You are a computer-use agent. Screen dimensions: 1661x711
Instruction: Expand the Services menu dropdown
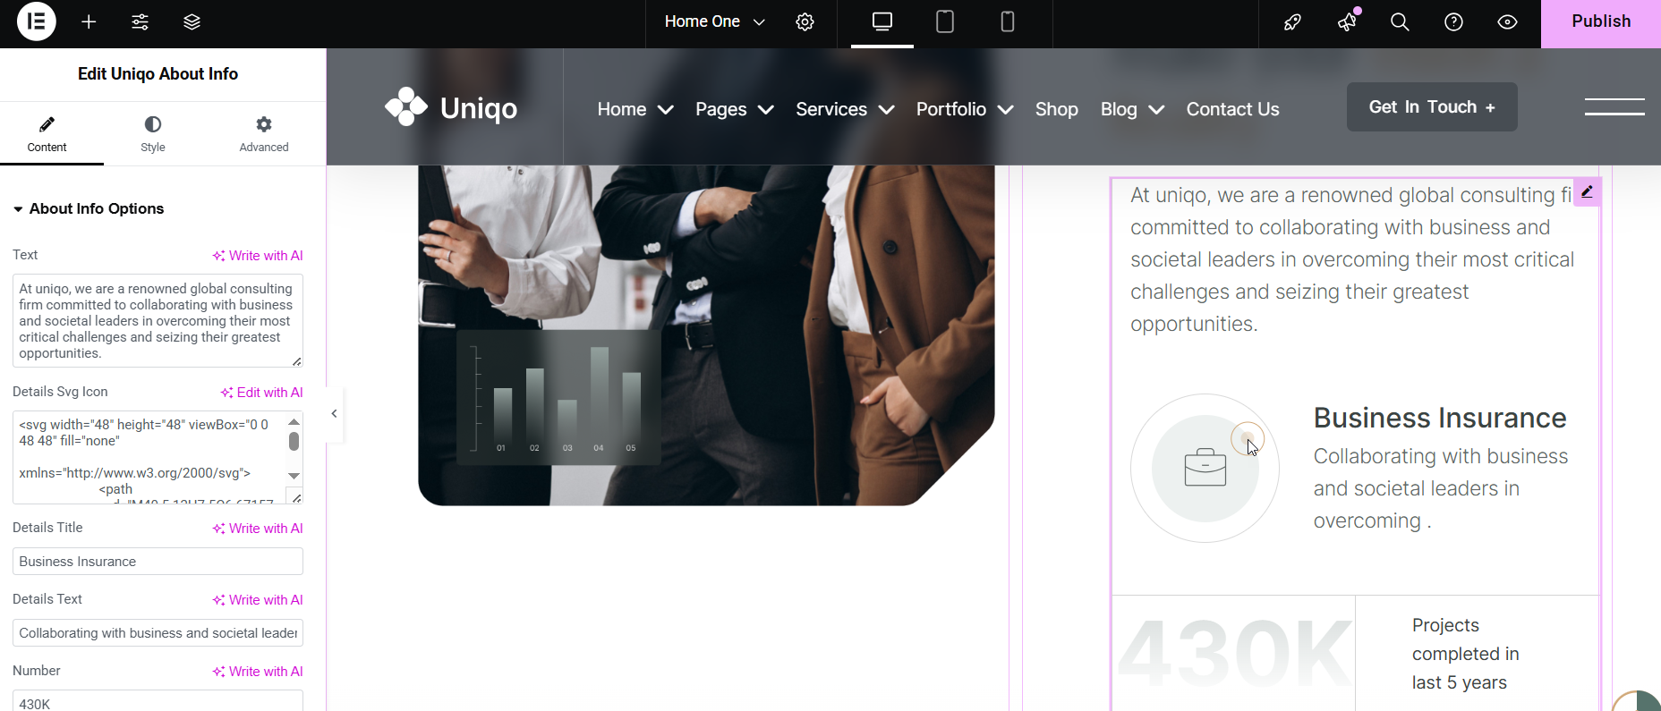click(x=844, y=109)
